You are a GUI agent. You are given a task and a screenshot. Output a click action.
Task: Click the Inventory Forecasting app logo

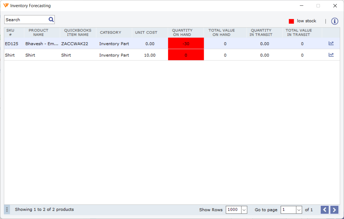6,5
